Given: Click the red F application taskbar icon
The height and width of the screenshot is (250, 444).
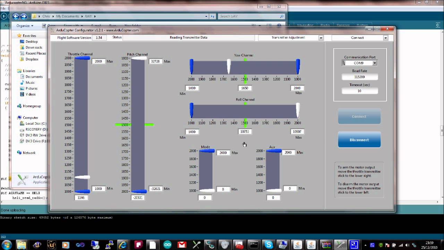Looking at the screenshot, I should pyautogui.click(x=138, y=245).
